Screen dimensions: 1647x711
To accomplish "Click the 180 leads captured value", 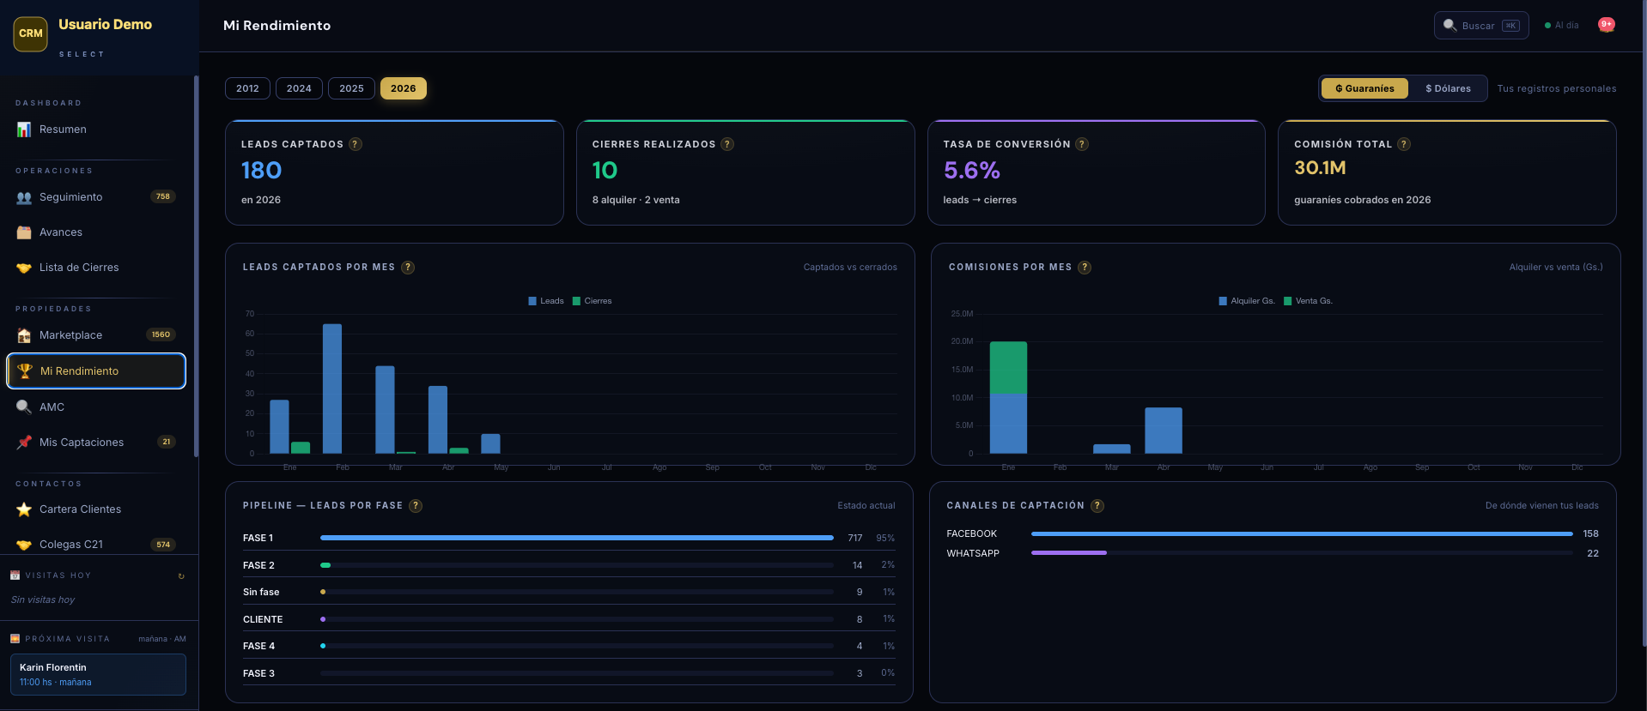I will tap(261, 171).
